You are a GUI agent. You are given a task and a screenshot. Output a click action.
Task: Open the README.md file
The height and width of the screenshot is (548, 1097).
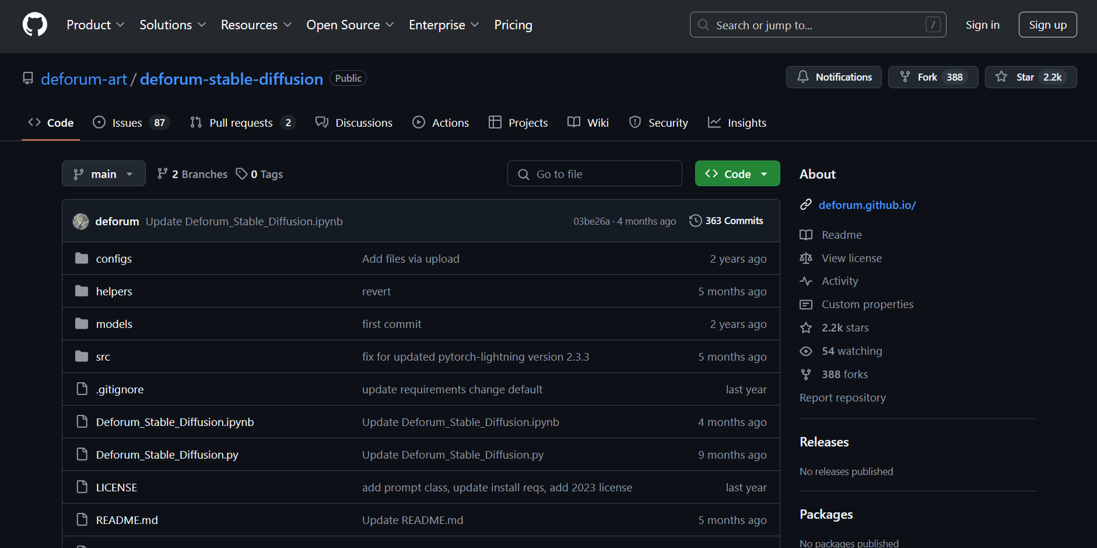coord(127,520)
